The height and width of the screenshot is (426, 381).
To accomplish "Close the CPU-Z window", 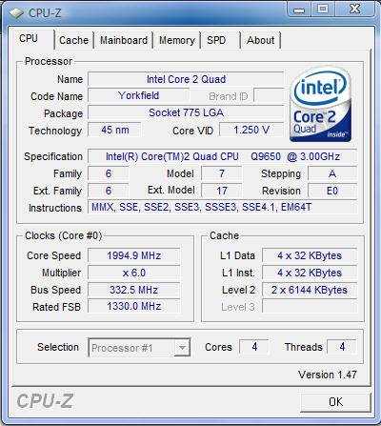I will [355, 10].
